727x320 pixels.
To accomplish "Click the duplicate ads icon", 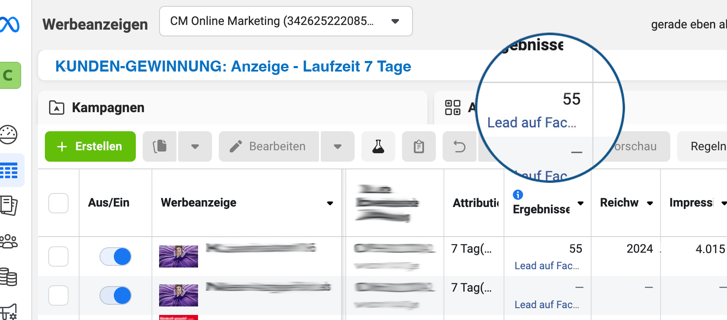I will tap(160, 146).
